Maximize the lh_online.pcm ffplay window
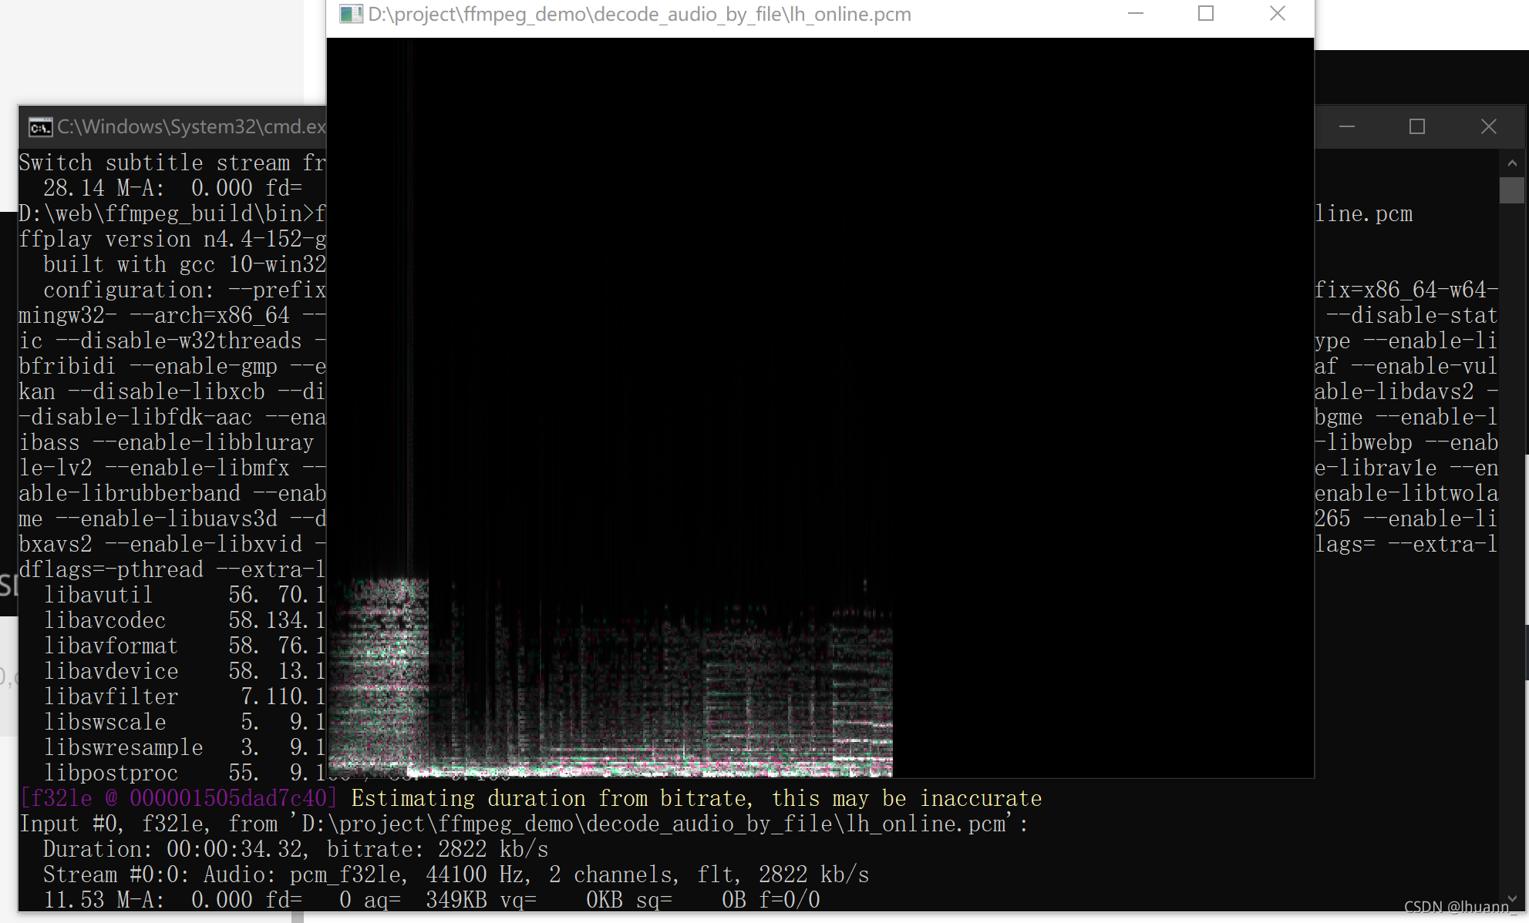 pyautogui.click(x=1206, y=14)
